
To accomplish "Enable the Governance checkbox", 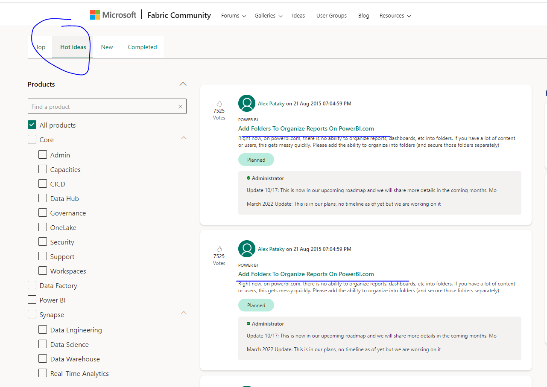I will [43, 213].
